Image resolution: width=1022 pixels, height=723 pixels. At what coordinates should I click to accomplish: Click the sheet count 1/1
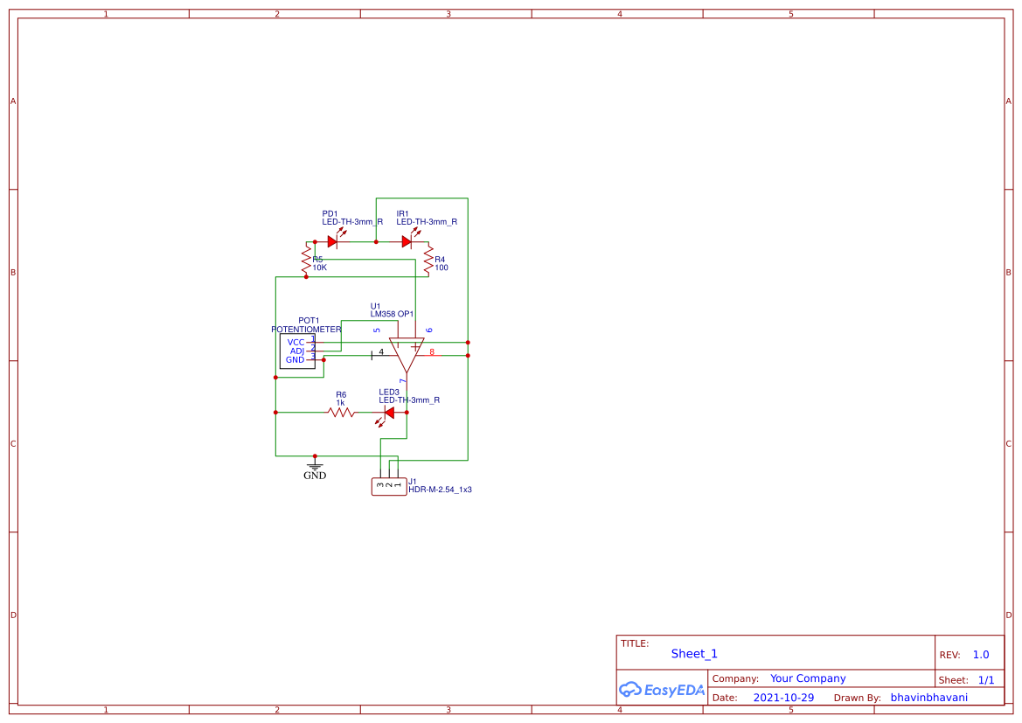(986, 680)
